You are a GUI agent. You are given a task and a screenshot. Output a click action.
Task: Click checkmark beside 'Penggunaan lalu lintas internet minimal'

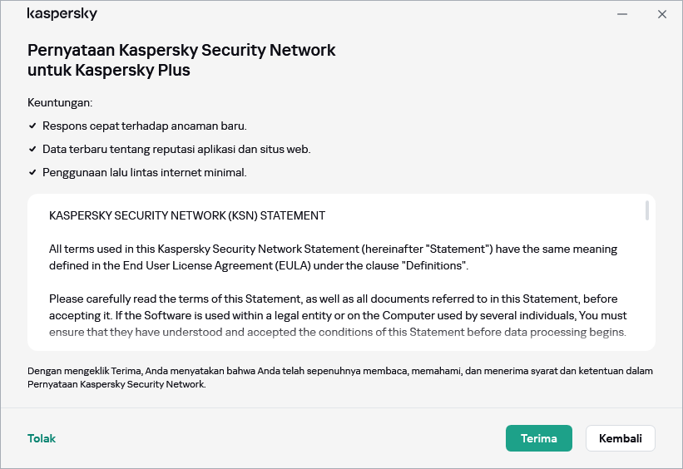32,172
